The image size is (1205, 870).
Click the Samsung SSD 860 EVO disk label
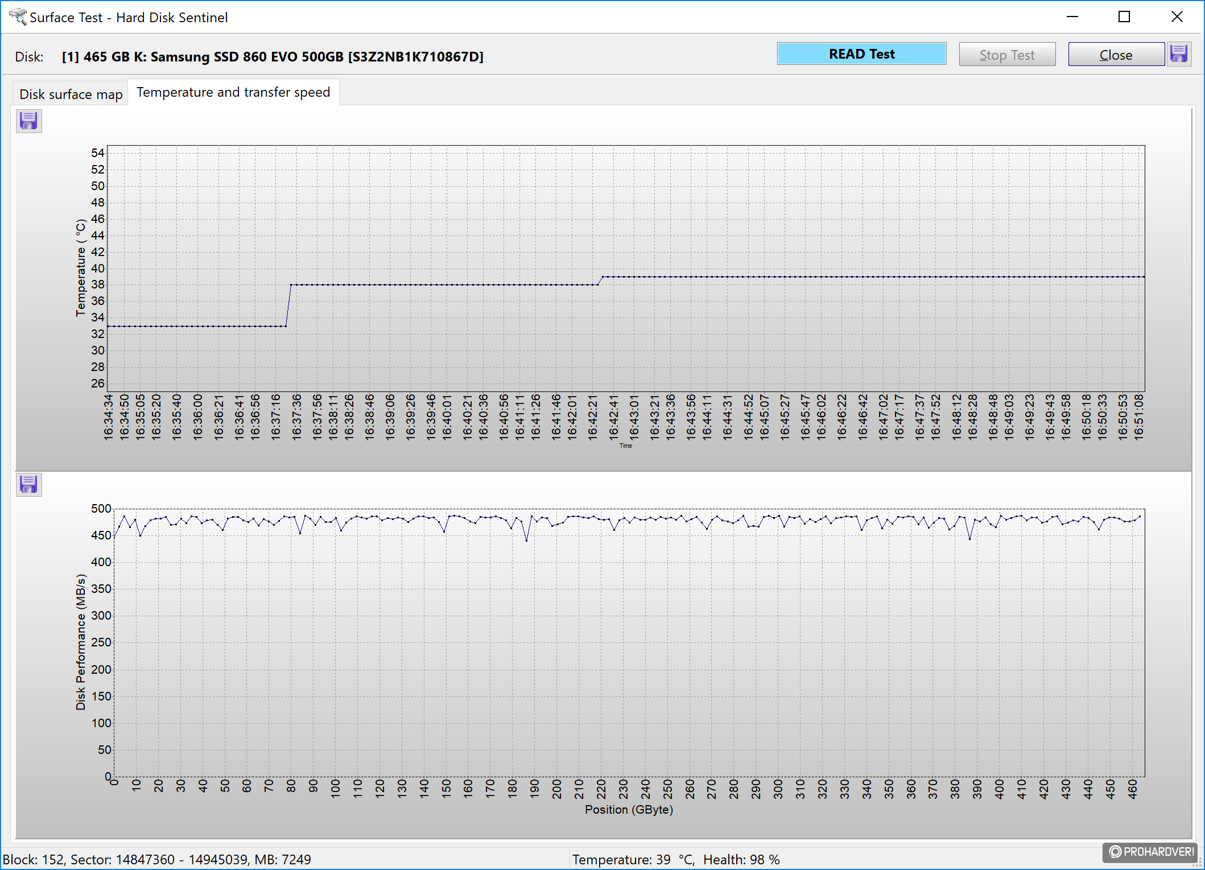[273, 56]
